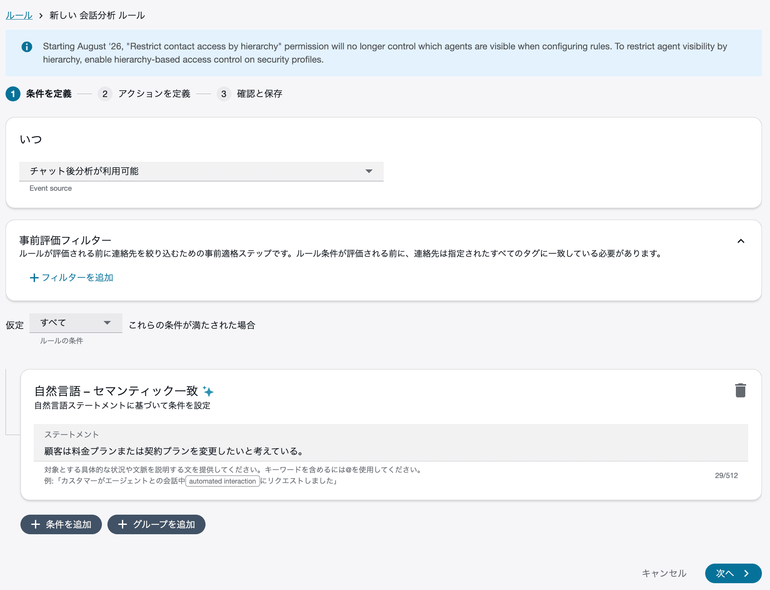Click the 自然言語ステートメントに基づいて条件を設定 subtitle

click(122, 405)
